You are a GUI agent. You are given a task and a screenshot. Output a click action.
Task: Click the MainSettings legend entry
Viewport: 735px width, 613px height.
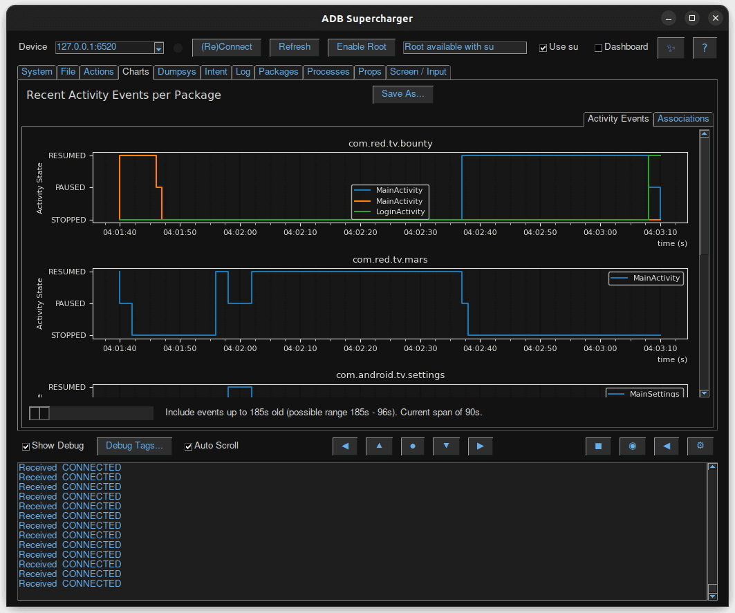click(x=644, y=394)
